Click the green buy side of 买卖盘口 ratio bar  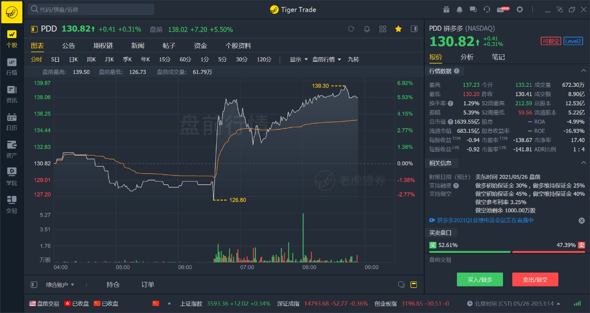469,252
